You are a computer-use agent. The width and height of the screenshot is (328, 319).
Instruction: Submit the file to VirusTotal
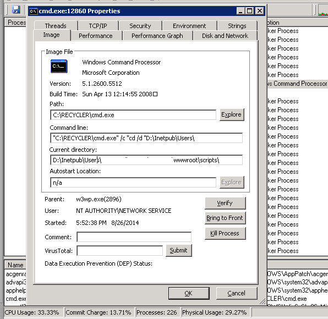[179, 250]
